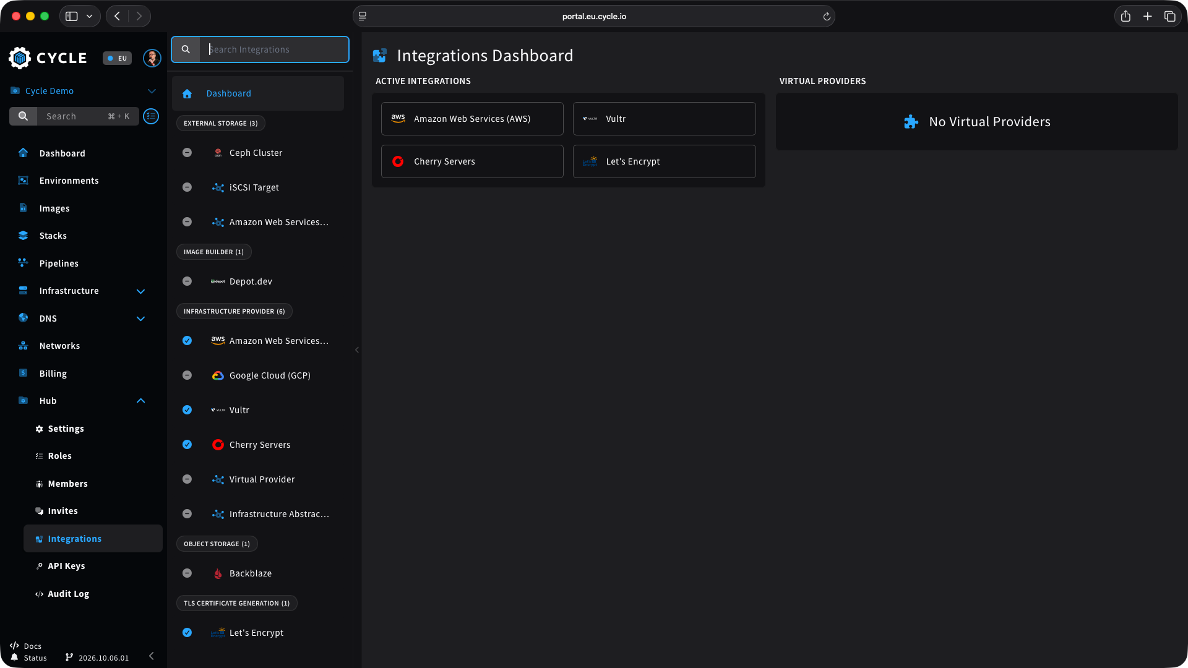
Task: Click the Backblaze flame icon
Action: pos(218,573)
